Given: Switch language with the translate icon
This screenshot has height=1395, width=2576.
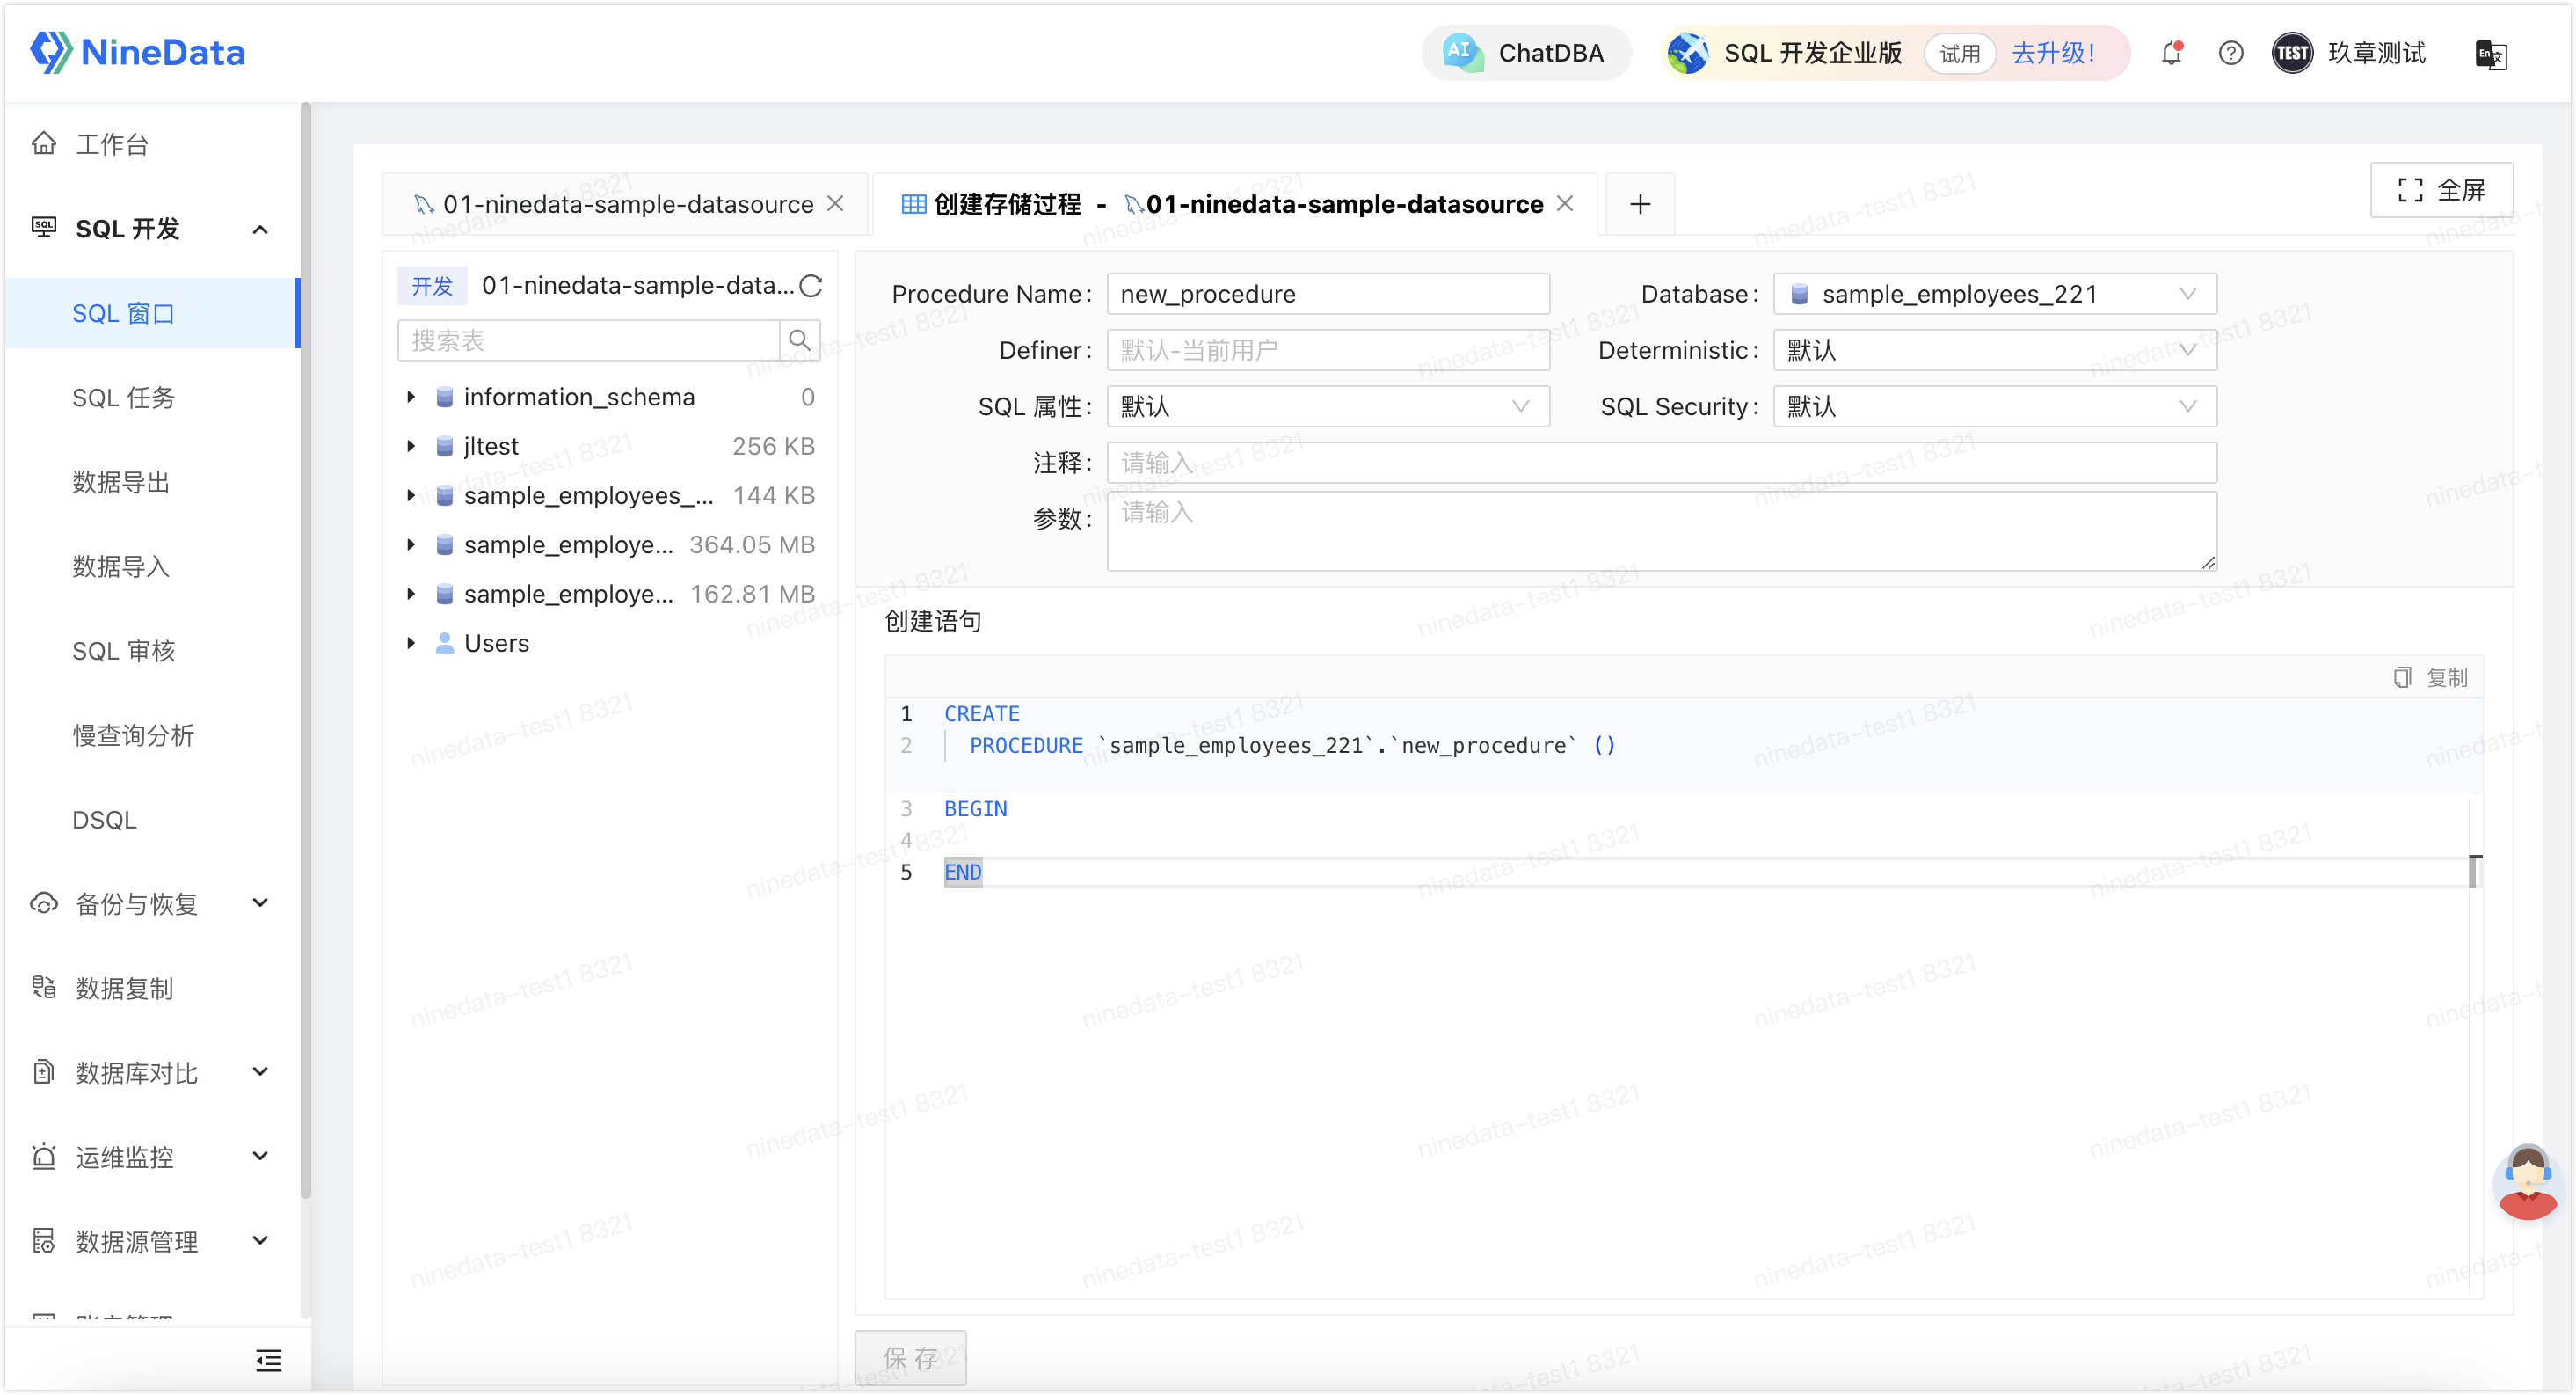Looking at the screenshot, I should click(2490, 54).
